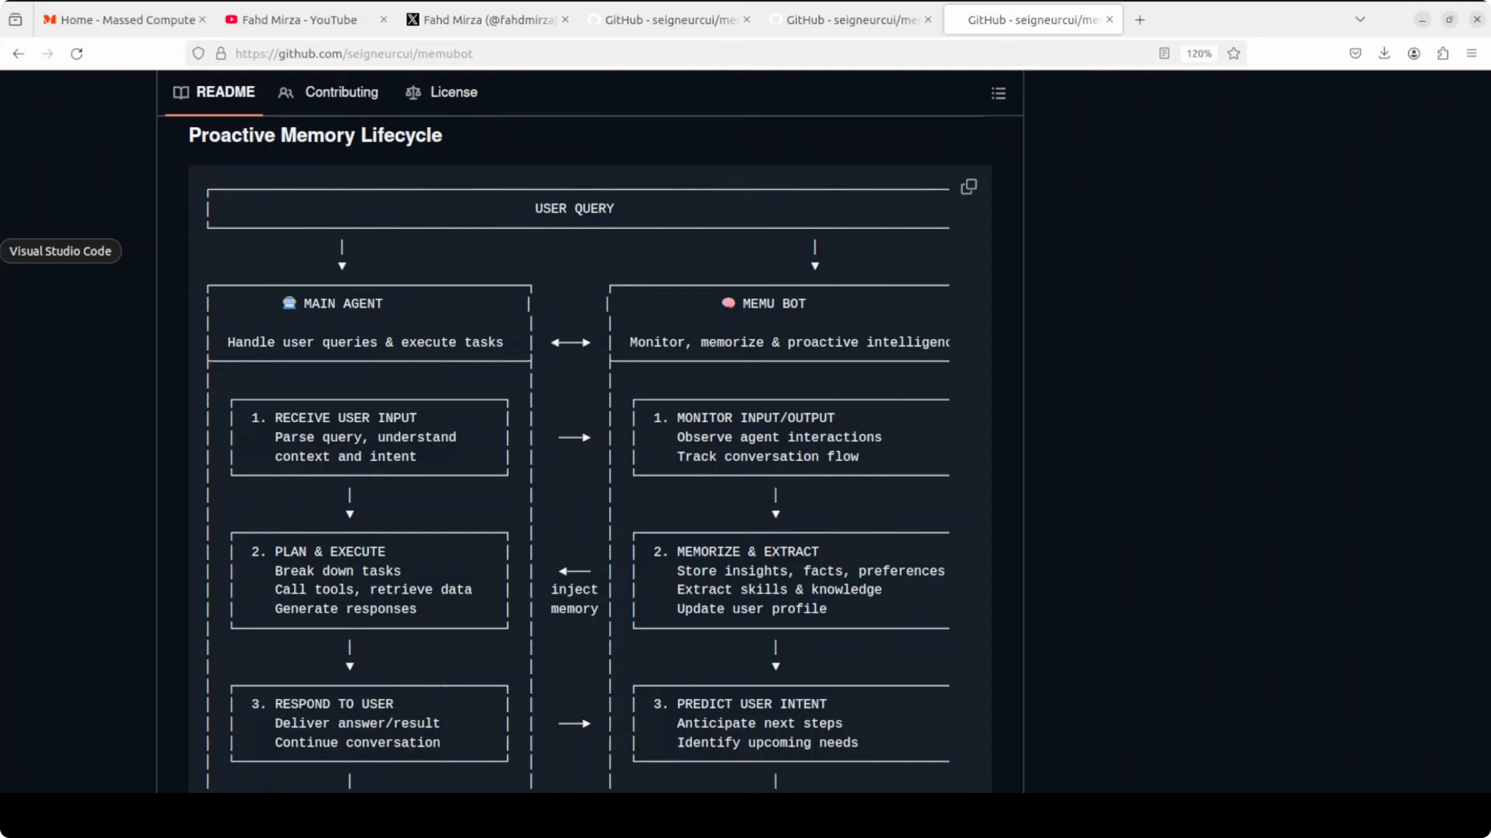Open the browser application menu
The width and height of the screenshot is (1491, 838).
[1472, 53]
